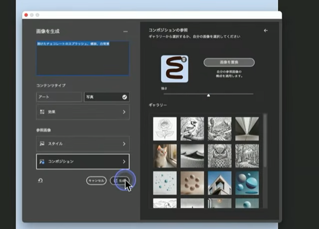The image size is (319, 229).
Task: Click the コンテンツタイプ label
Action: (x=51, y=85)
